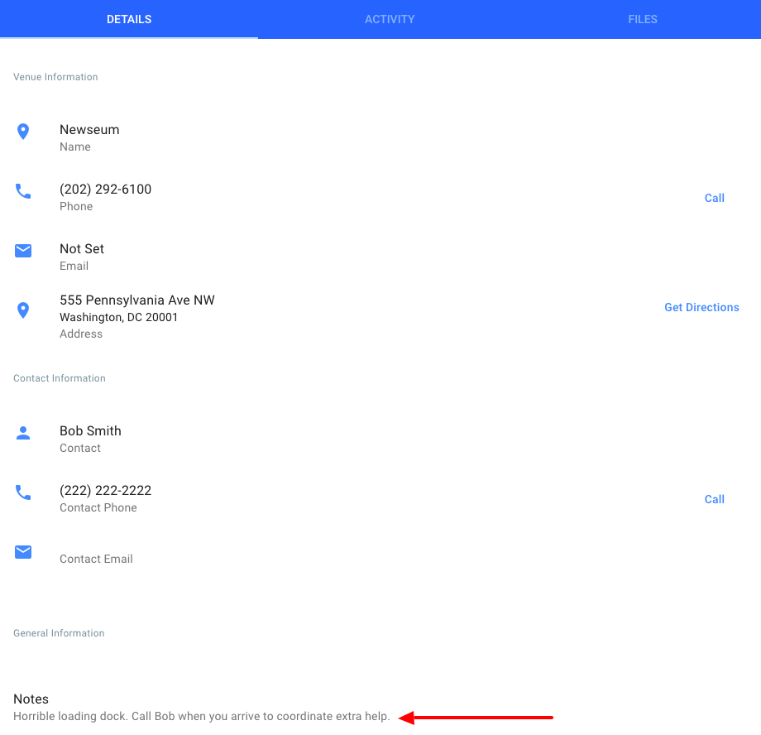Image resolution: width=761 pixels, height=735 pixels.
Task: Click the contact phone handset icon
Action: click(x=23, y=492)
